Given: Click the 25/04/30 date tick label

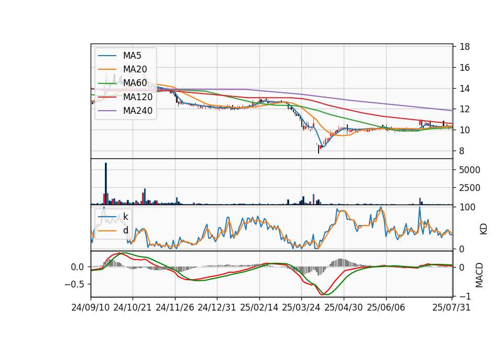Looking at the screenshot, I should click(344, 308).
